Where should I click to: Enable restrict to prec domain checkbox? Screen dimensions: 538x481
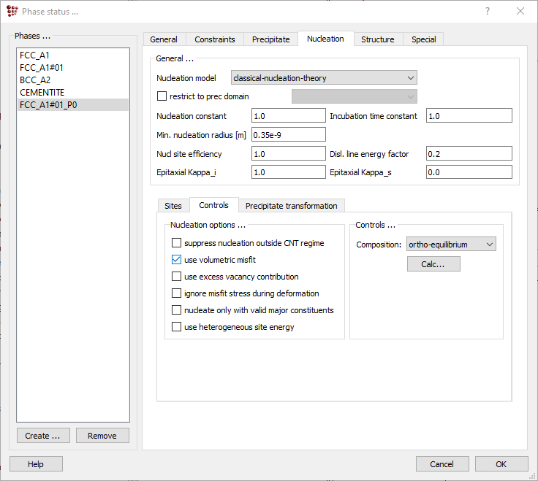point(162,96)
